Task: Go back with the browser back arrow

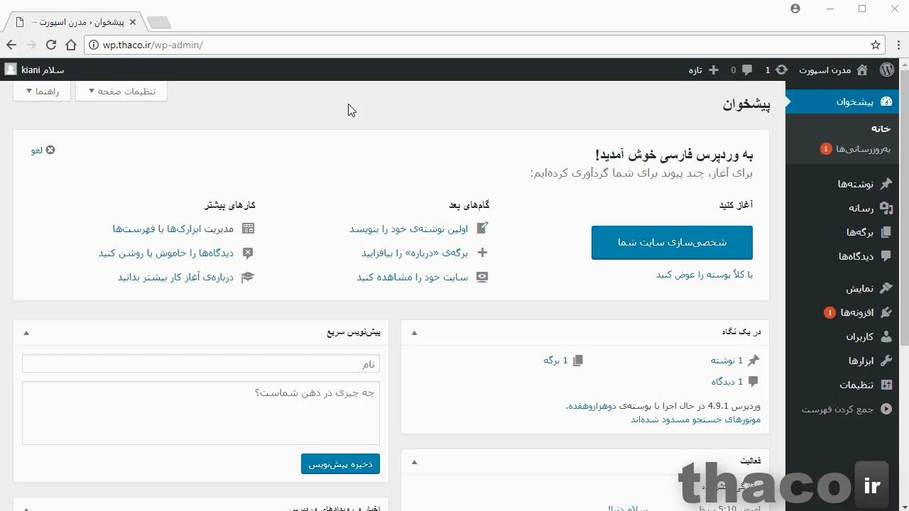Action: 11,45
